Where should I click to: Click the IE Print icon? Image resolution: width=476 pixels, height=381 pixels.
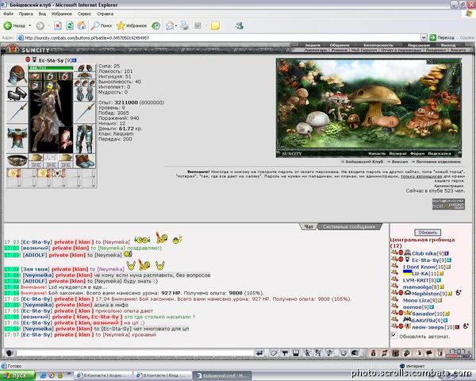(x=184, y=26)
